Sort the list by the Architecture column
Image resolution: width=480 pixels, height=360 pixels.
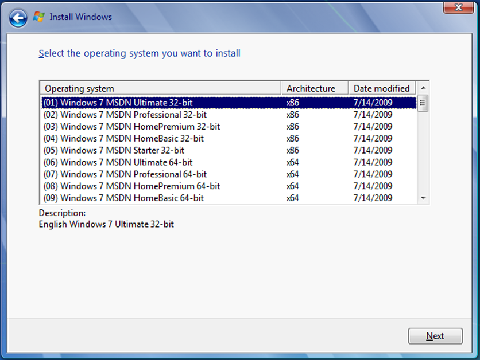[314, 88]
